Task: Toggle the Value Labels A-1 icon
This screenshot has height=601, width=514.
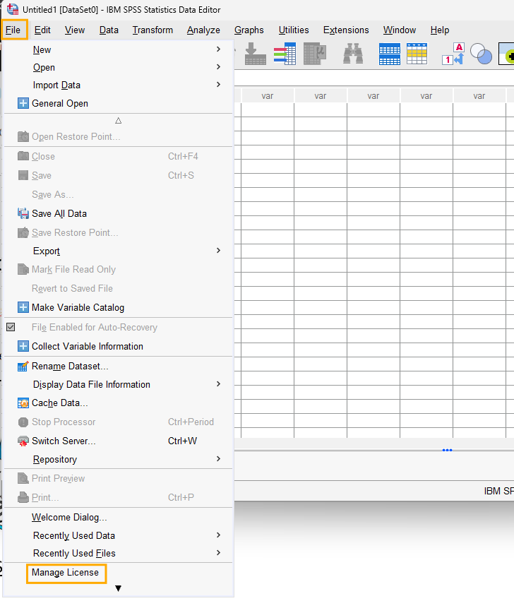Action: [453, 54]
